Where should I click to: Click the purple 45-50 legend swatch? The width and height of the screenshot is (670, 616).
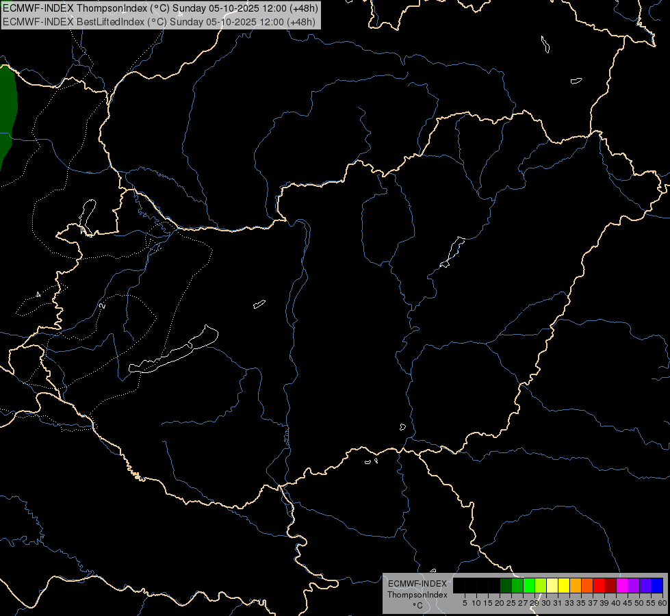tap(634, 585)
